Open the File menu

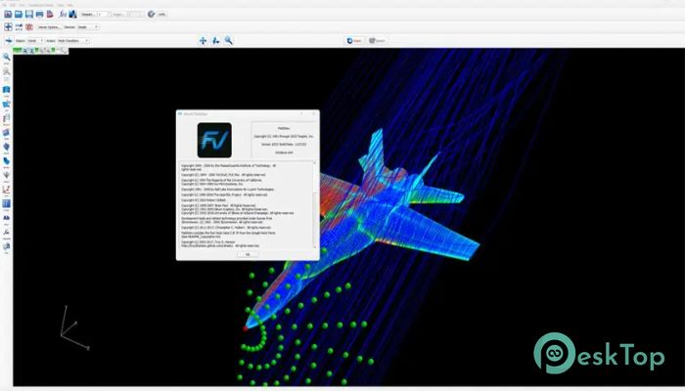5,5
